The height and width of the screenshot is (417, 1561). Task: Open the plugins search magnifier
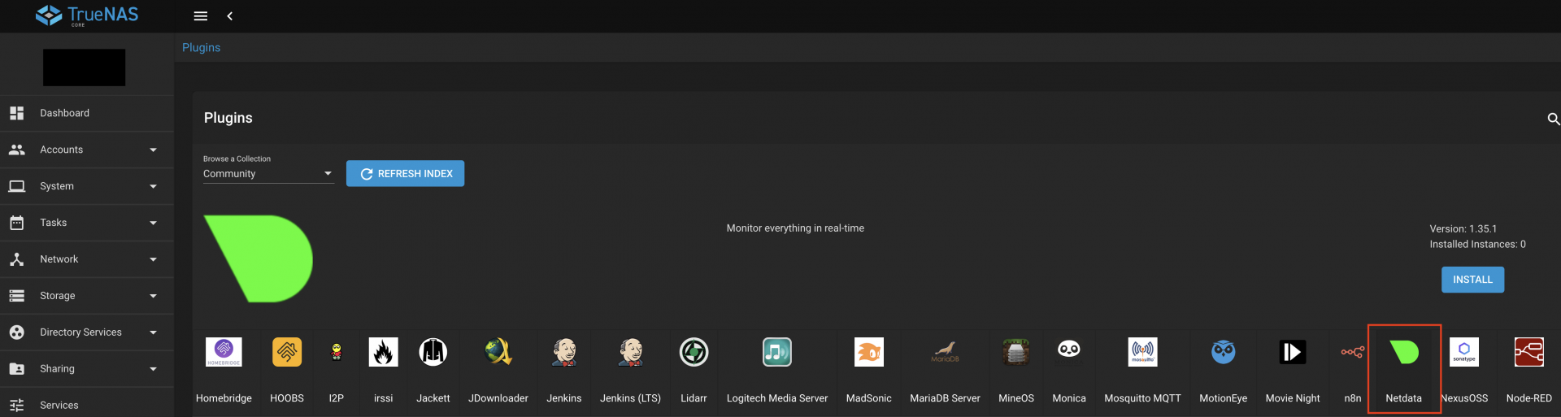(x=1553, y=119)
